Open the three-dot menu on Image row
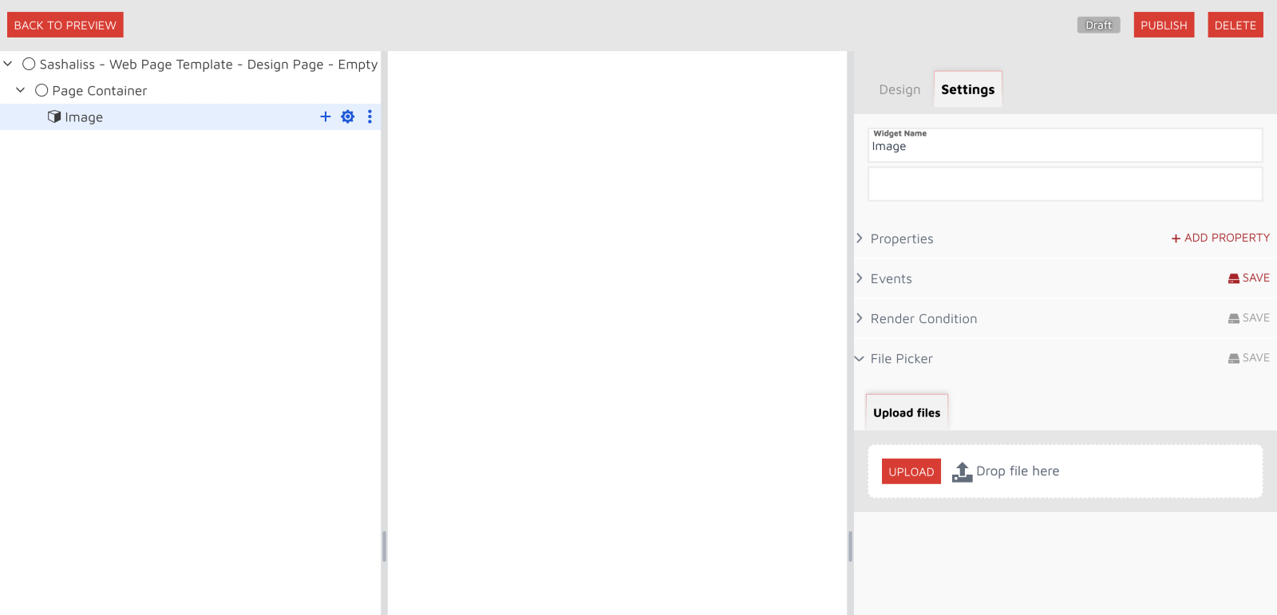1277x615 pixels. click(x=370, y=116)
